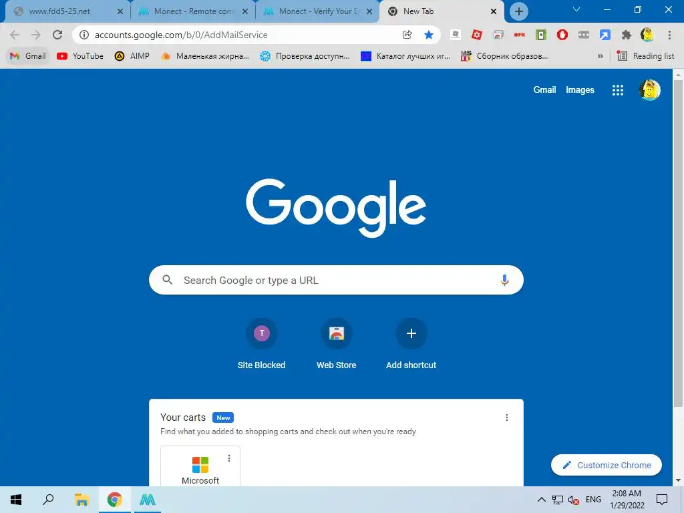Close the www.fdd5-25.net tab

[120, 12]
